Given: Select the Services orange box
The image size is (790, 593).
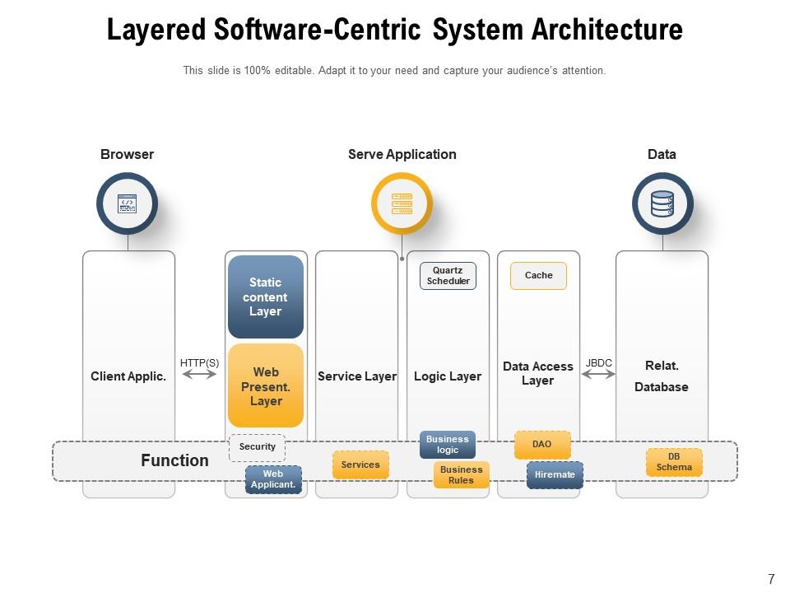Looking at the screenshot, I should pyautogui.click(x=360, y=465).
